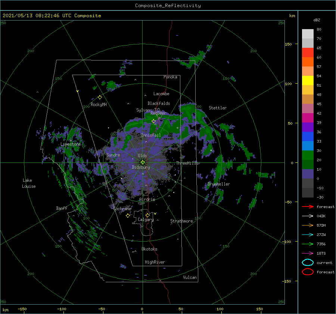Click the Banff label

(62, 208)
